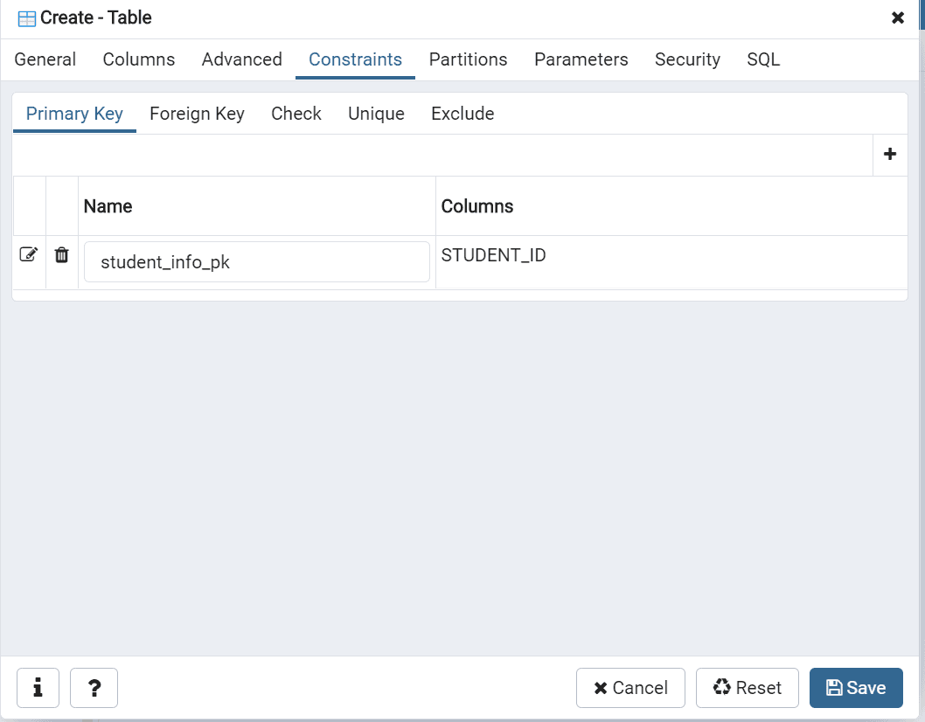Screen dimensions: 925x722
Task: Click the edit row pencil icon
Action: [29, 255]
